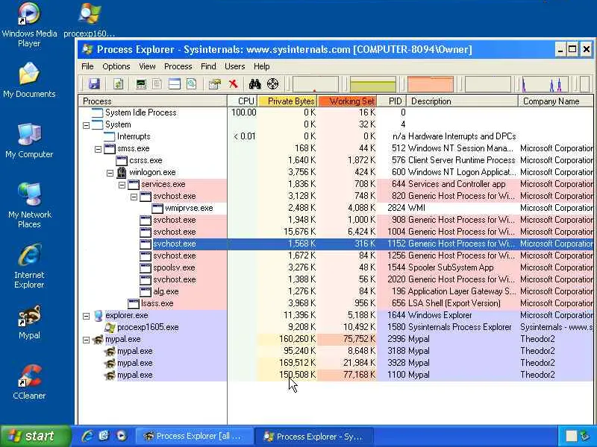Collapse the System tree node
This screenshot has height=447, width=597.
click(x=86, y=125)
